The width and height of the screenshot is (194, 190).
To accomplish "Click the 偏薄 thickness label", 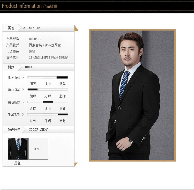I will 33,84.
